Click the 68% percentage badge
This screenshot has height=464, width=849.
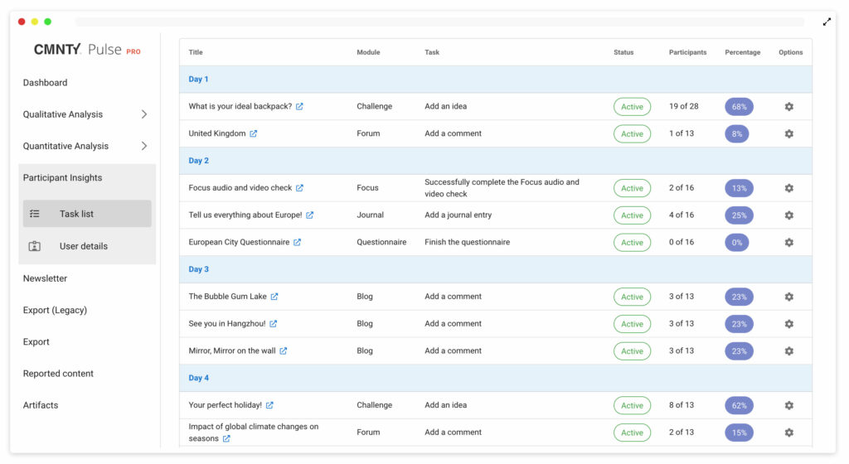(x=739, y=107)
